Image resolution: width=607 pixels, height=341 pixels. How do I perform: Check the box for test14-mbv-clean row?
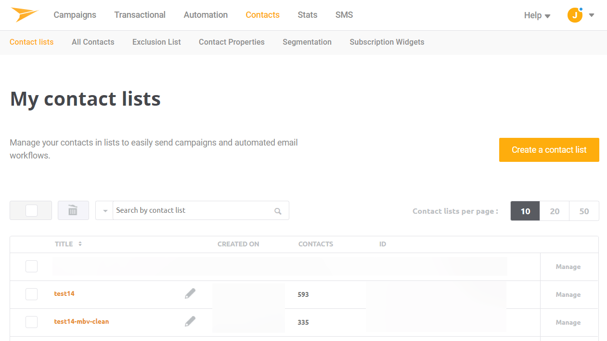tap(31, 322)
